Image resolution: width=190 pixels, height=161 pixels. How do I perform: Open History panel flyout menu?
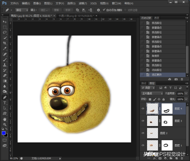[187, 18]
